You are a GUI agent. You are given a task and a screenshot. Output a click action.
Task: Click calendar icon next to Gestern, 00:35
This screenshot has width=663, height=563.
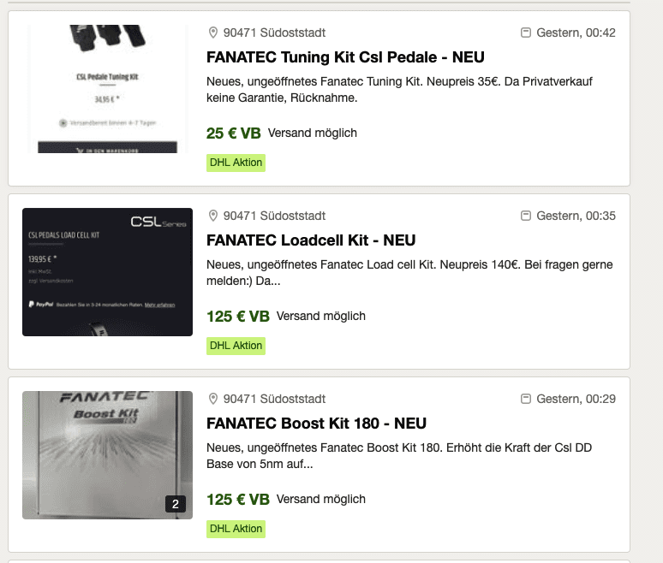(x=526, y=216)
